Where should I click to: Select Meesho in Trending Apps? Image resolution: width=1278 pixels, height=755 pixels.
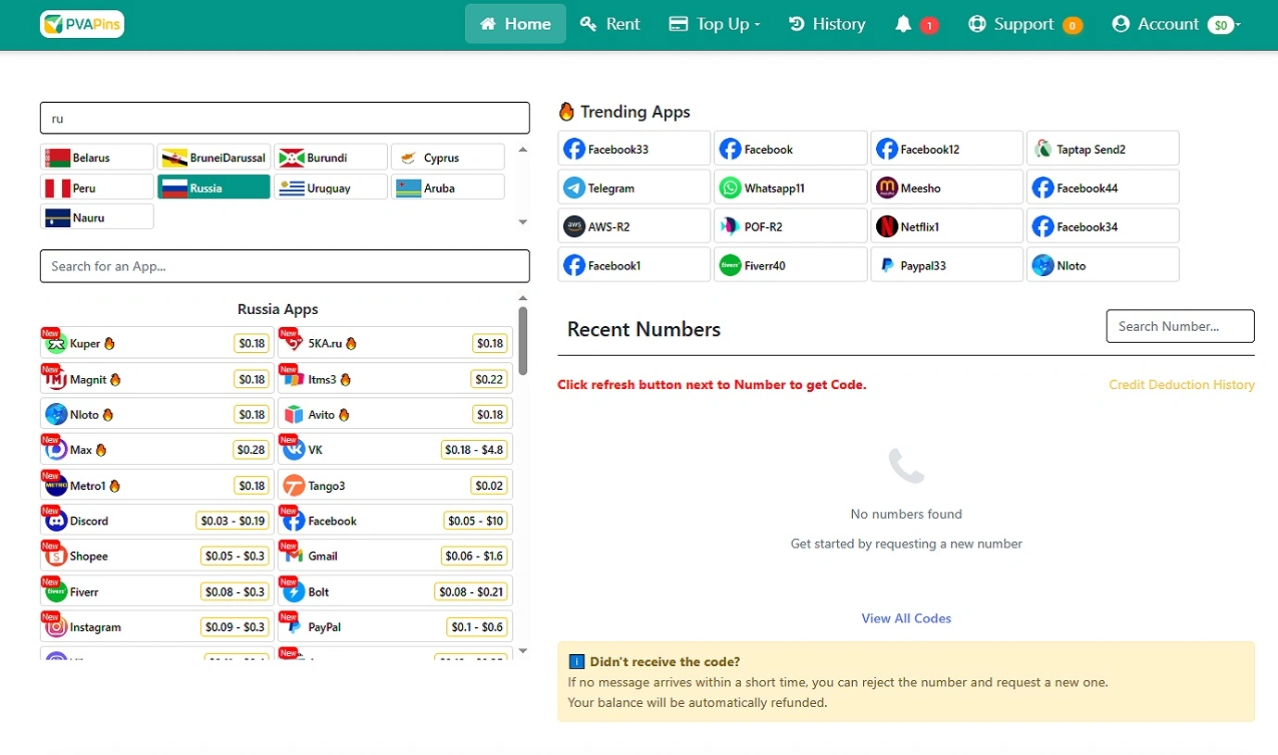coord(946,187)
